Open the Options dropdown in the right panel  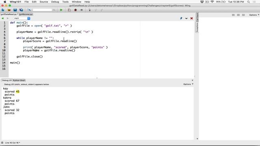pos(254,15)
